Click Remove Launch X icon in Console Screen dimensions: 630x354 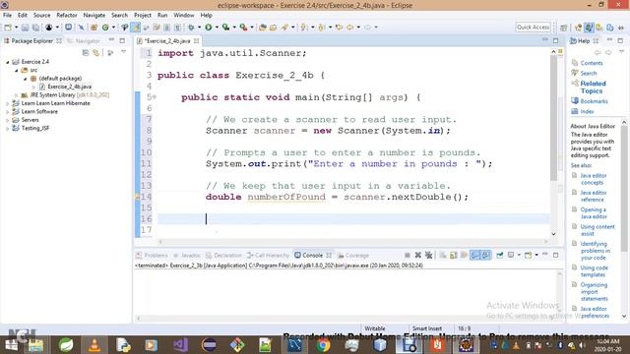click(417, 256)
